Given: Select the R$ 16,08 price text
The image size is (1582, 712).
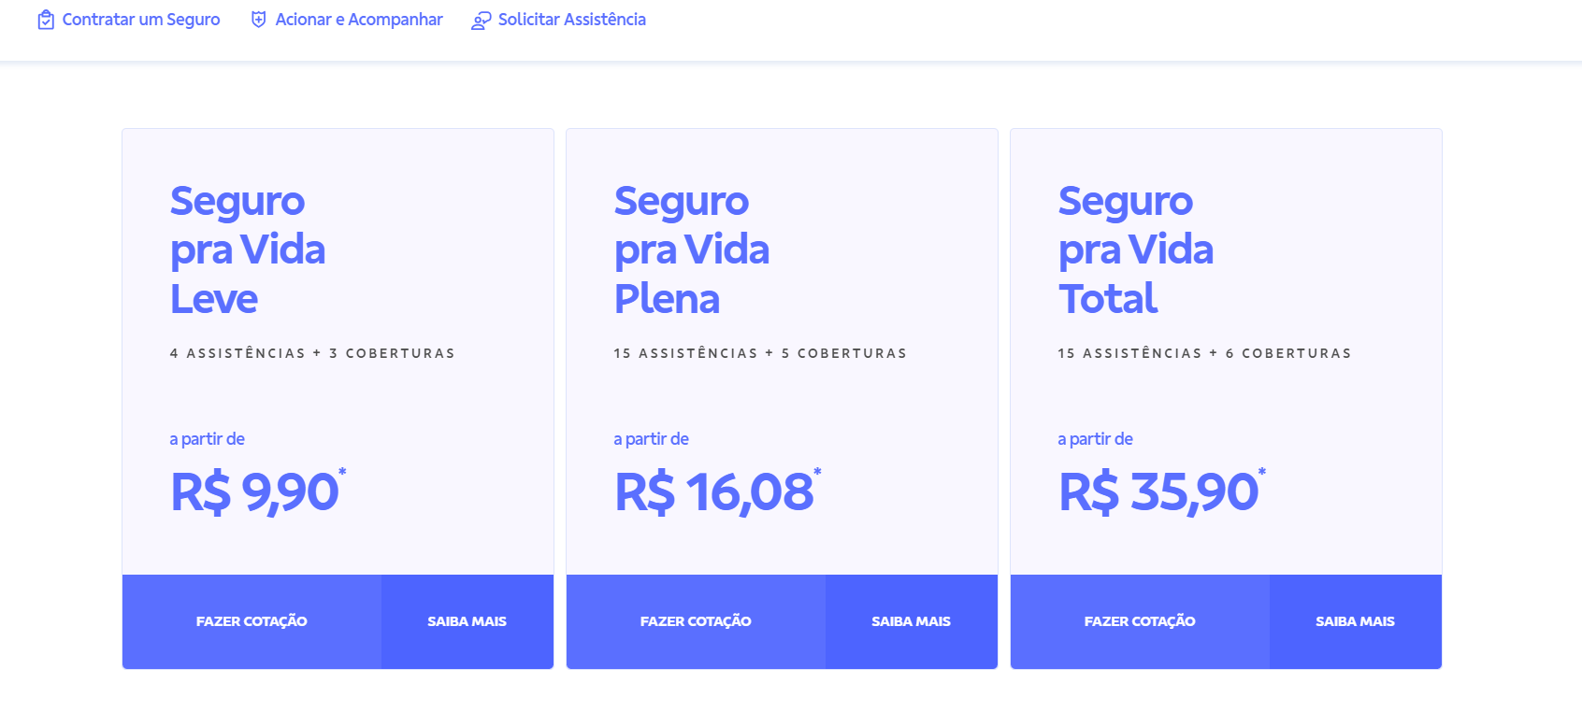Looking at the screenshot, I should click(x=714, y=491).
